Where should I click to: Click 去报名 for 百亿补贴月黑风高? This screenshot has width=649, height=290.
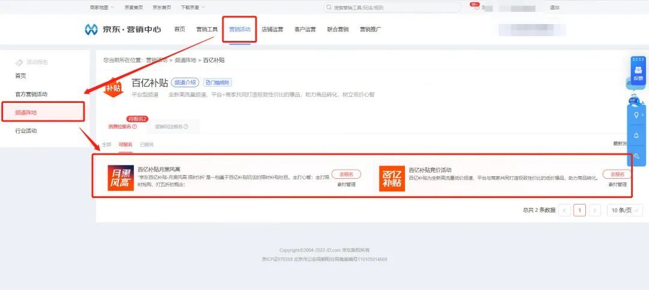[347, 174]
